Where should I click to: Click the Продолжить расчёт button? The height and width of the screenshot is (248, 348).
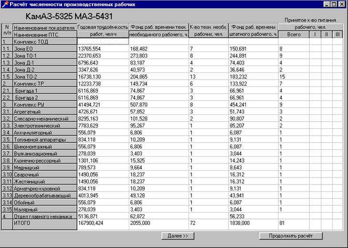(x=291, y=236)
